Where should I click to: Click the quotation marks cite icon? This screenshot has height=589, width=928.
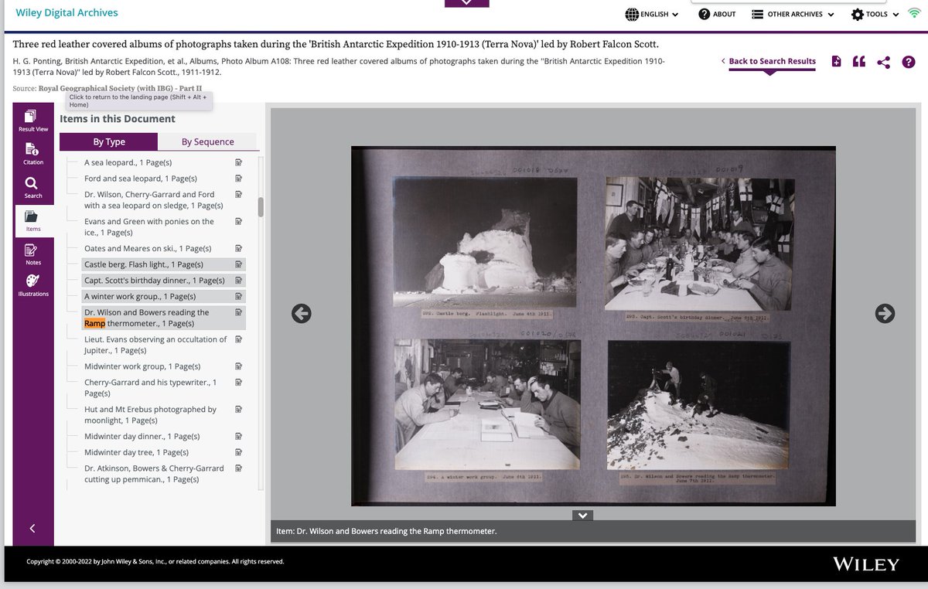click(x=859, y=62)
